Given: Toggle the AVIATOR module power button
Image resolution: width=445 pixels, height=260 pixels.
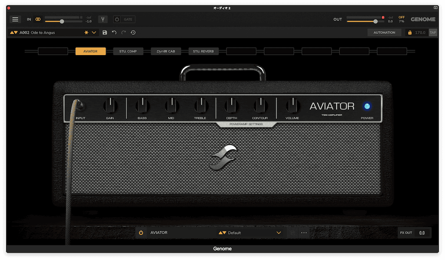Looking at the screenshot, I should (x=141, y=233).
